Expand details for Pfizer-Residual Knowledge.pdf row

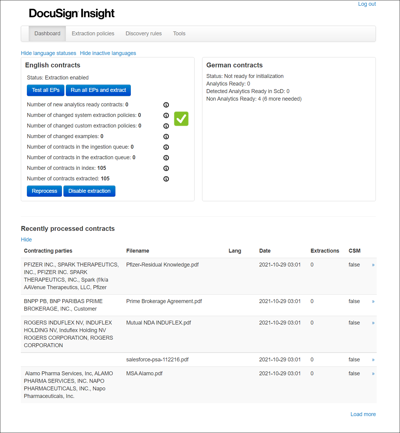[373, 265]
